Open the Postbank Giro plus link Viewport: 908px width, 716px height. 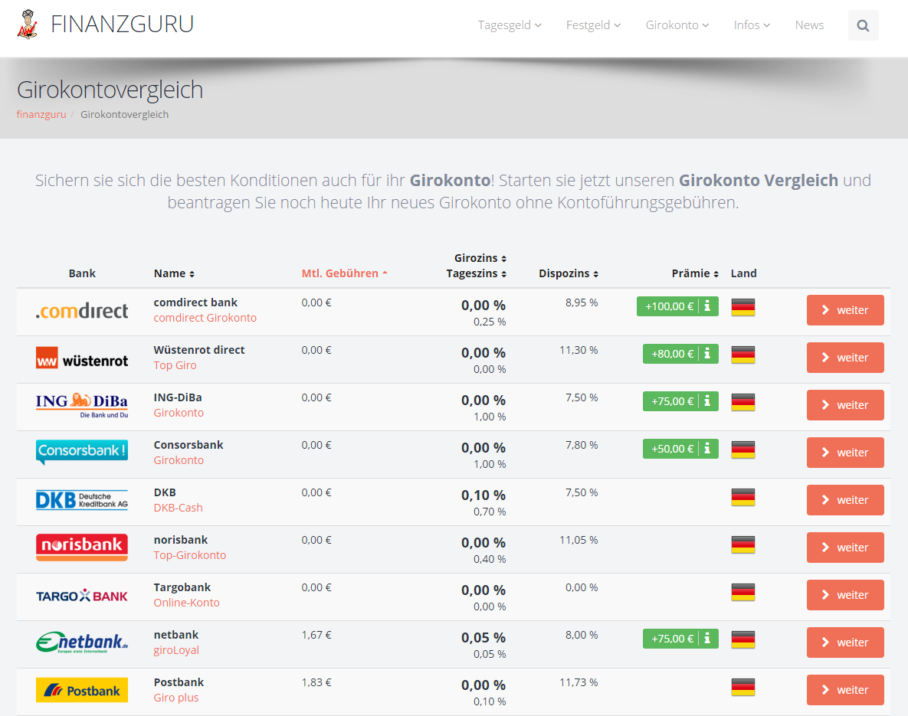tap(176, 698)
